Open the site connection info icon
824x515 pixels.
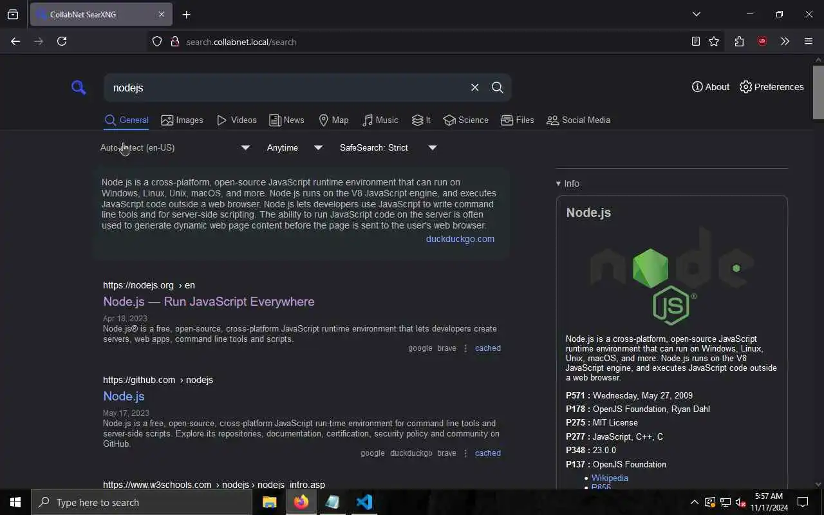click(174, 41)
